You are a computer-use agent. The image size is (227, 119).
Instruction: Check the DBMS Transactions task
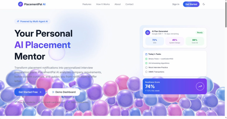pos(146,72)
